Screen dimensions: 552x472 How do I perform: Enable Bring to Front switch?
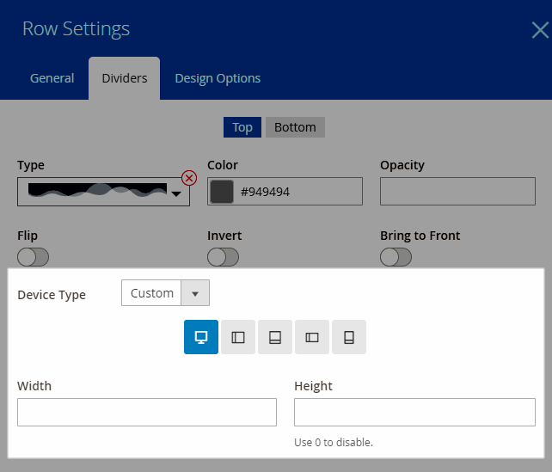click(396, 257)
